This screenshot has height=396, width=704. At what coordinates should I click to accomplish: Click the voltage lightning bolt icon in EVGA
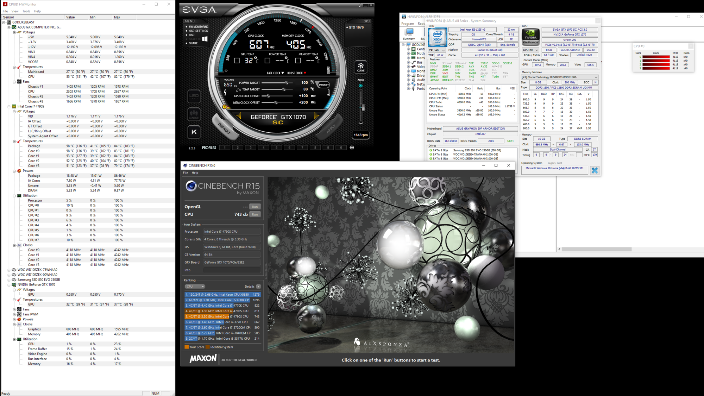225,93
